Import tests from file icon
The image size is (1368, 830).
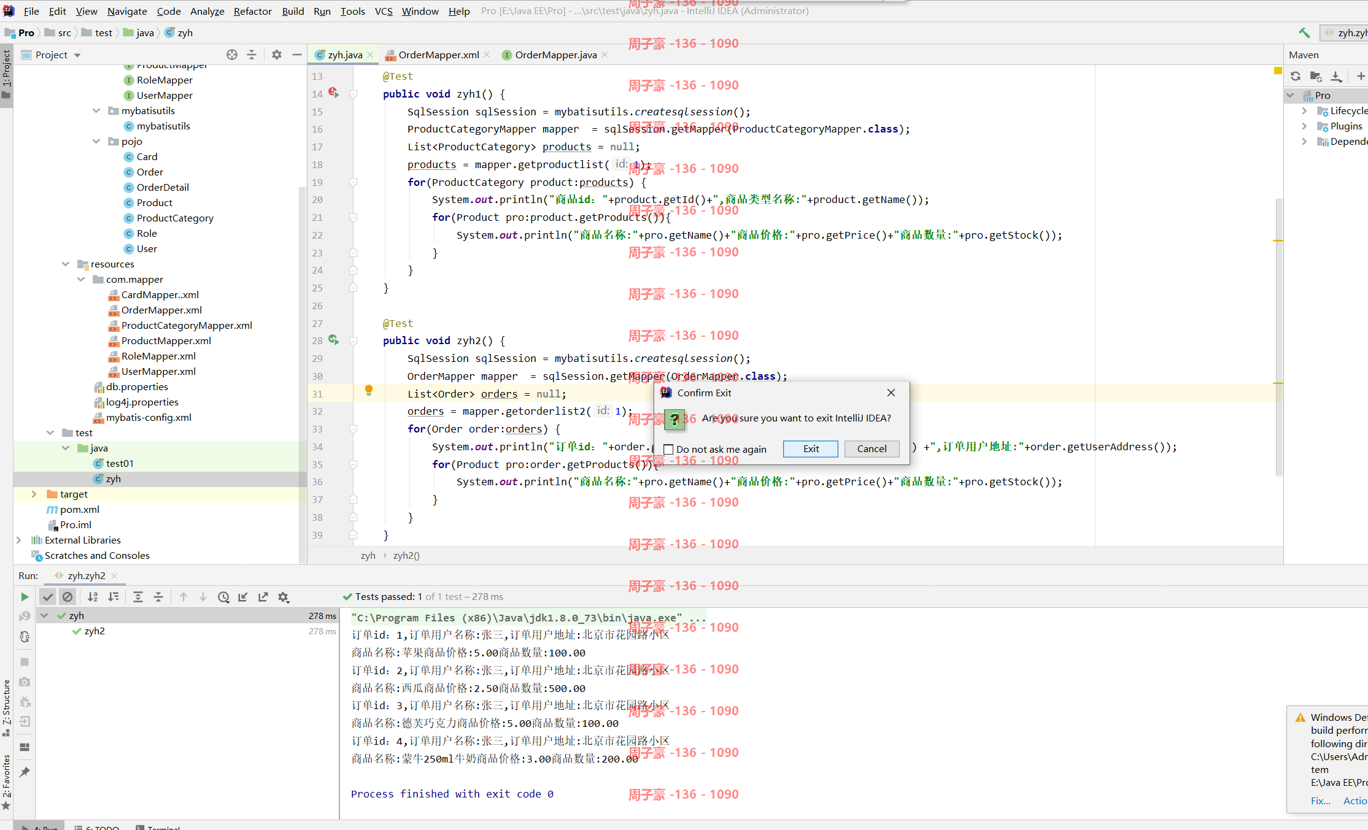click(x=243, y=597)
